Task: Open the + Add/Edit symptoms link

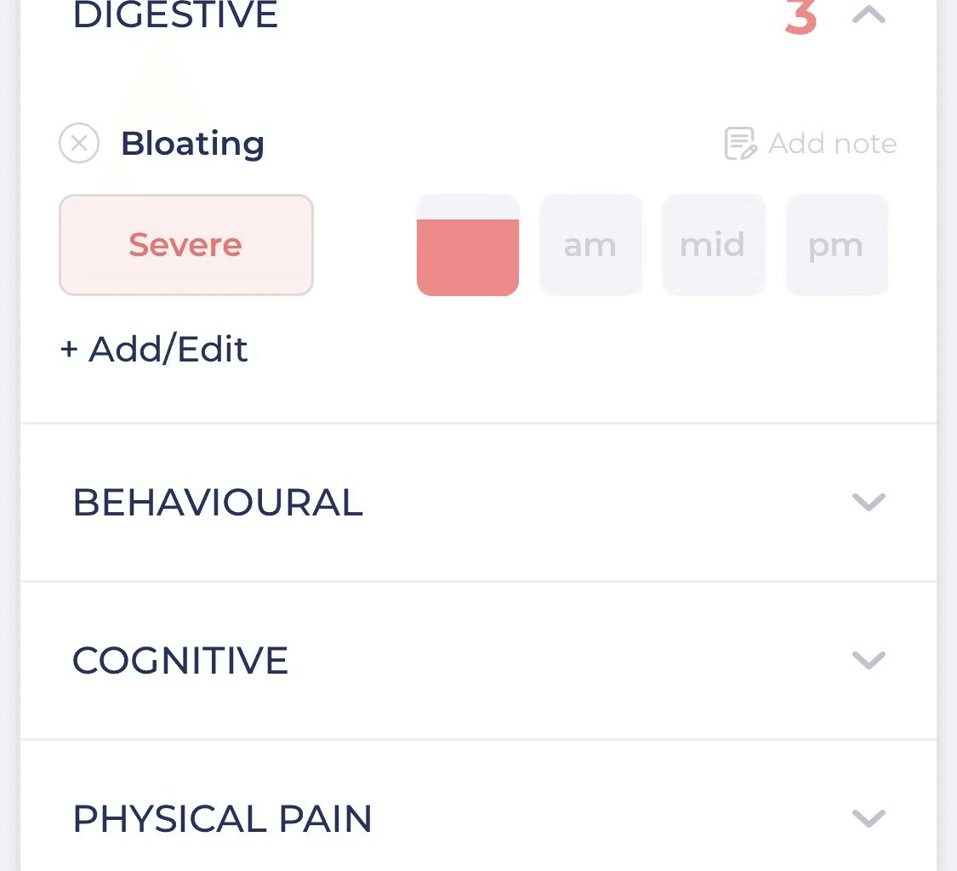Action: 154,349
